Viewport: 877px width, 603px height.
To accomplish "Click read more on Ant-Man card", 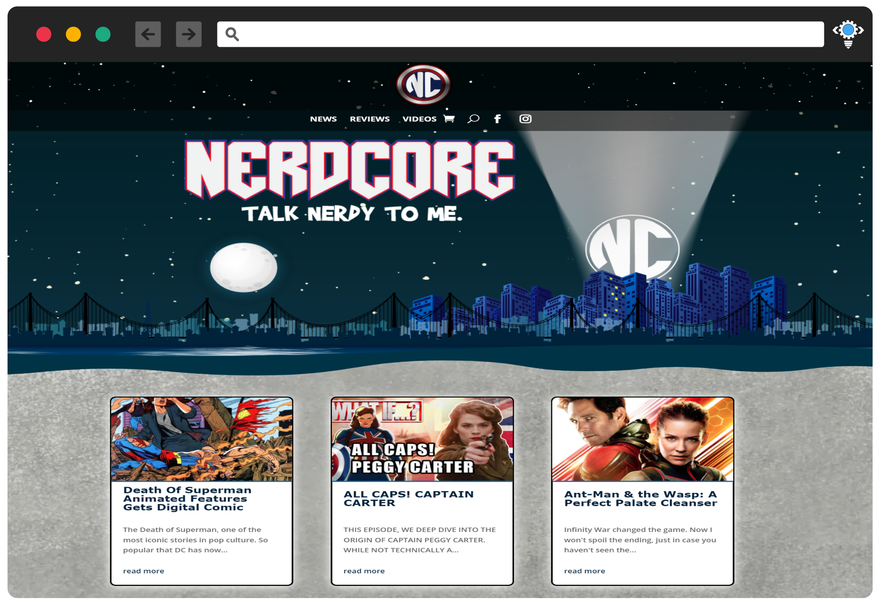I will tap(585, 571).
